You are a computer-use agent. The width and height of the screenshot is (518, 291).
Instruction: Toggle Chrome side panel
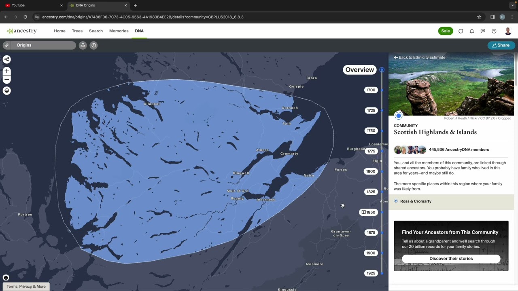[493, 17]
